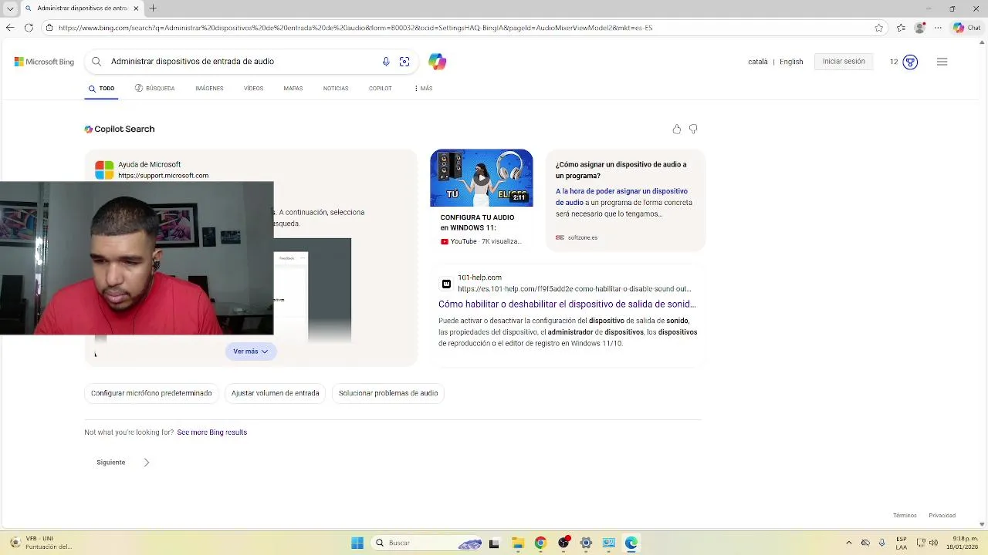
Task: Click the Microsoft Bing logo
Action: point(44,62)
